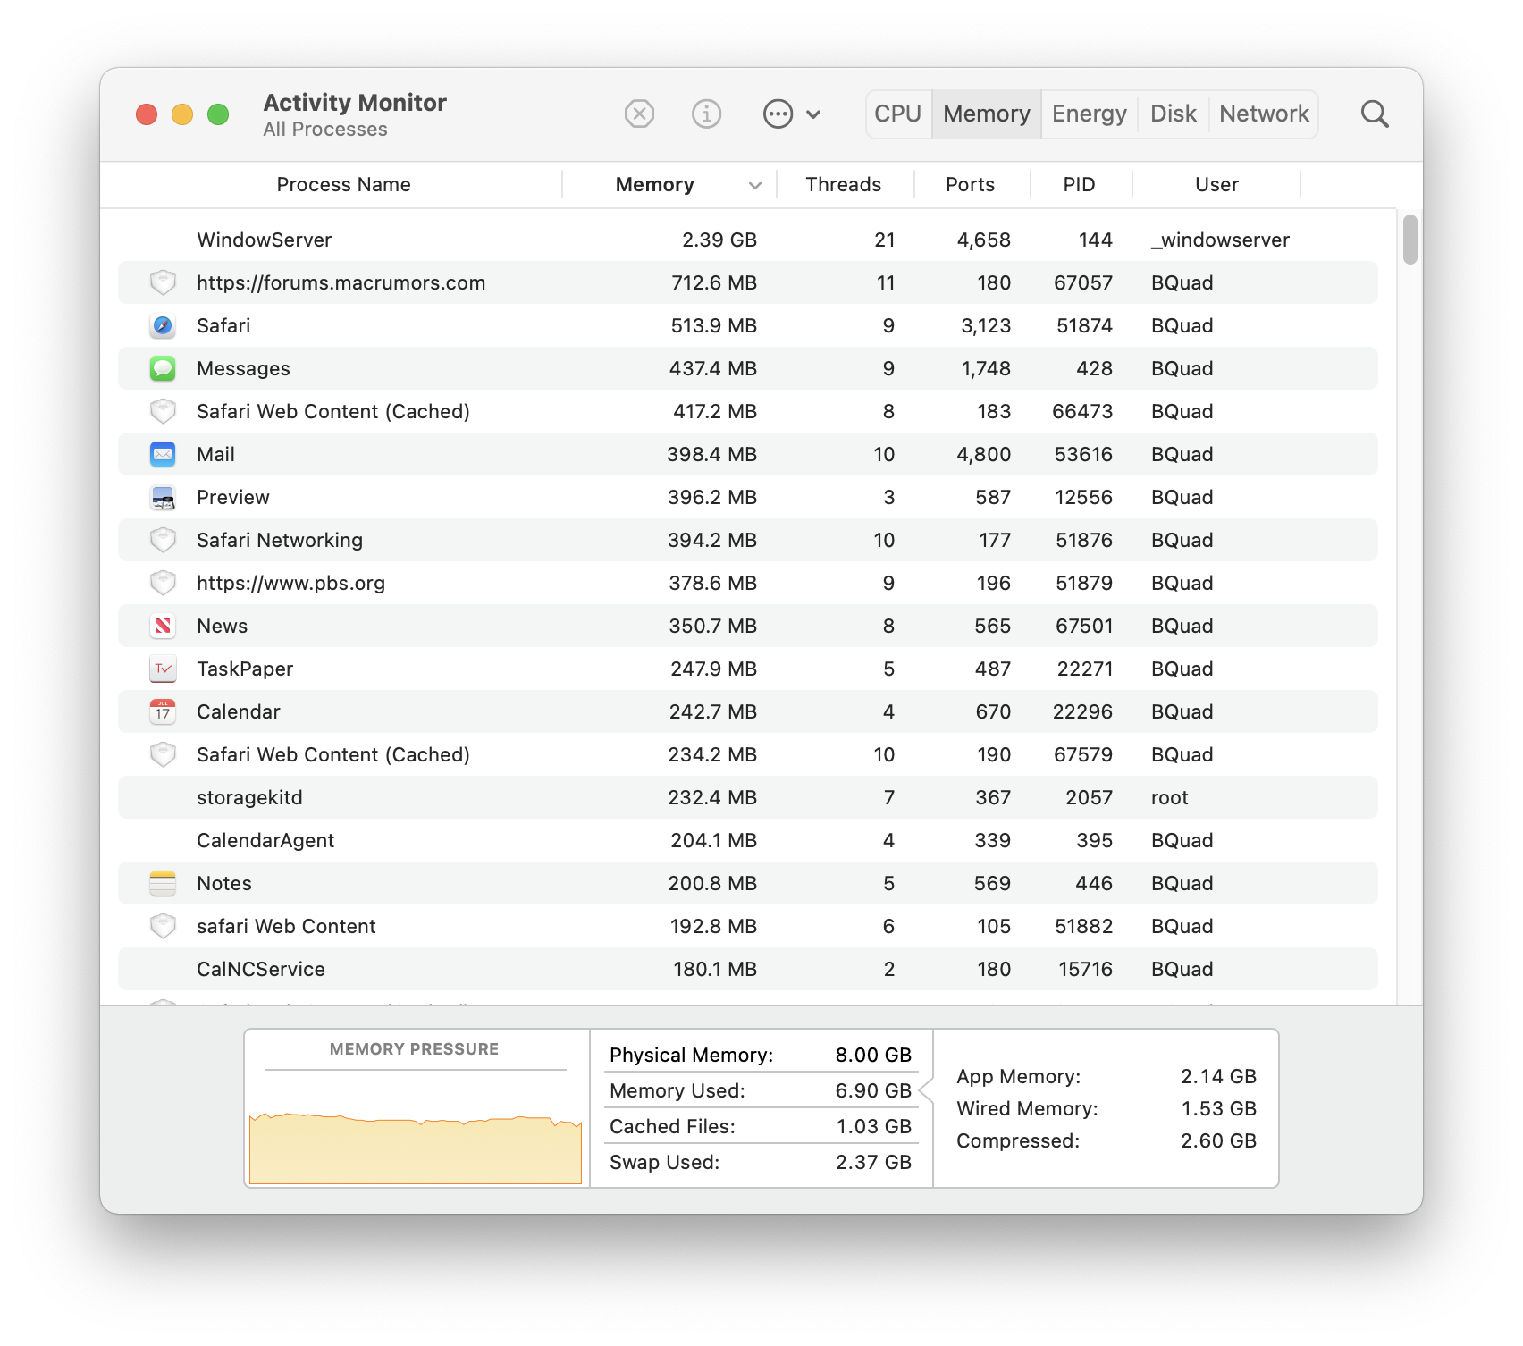
Task: Click the All Processes subtitle
Action: pos(325,130)
